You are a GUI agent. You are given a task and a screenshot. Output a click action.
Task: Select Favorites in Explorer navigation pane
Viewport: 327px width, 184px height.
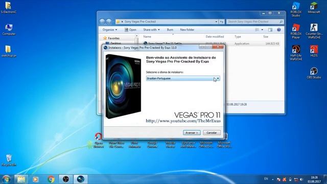point(113,38)
